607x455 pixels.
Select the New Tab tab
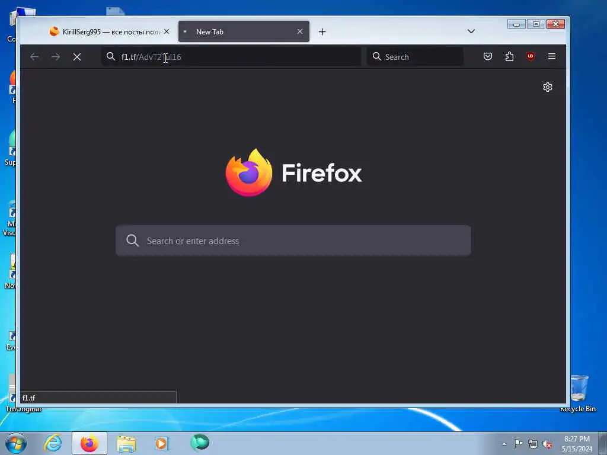(x=244, y=32)
